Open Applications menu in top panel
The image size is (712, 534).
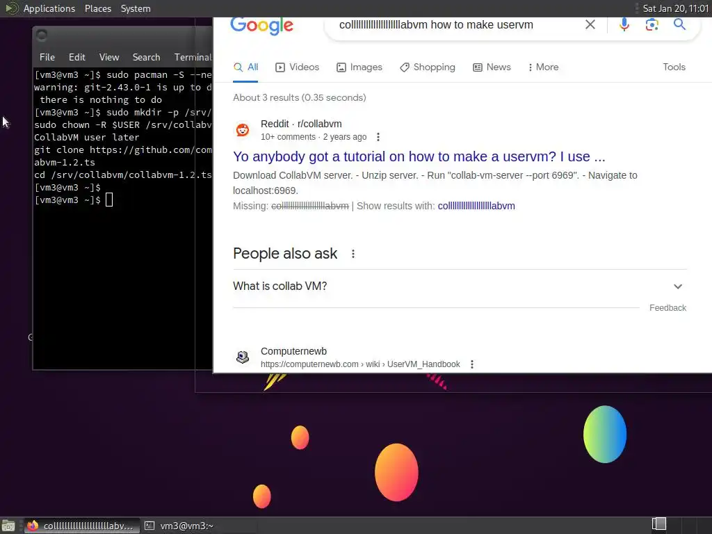coord(49,8)
